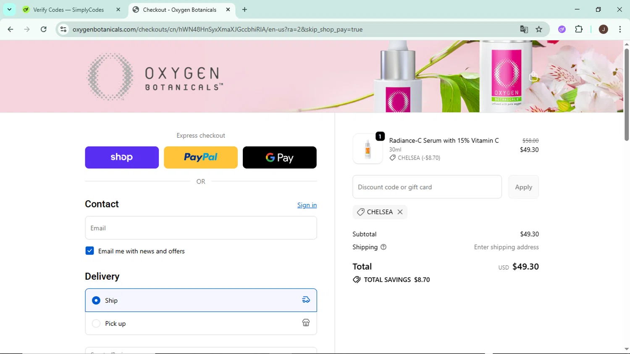The width and height of the screenshot is (630, 354).
Task: Click the struck-through $58.00 price
Action: (x=530, y=141)
